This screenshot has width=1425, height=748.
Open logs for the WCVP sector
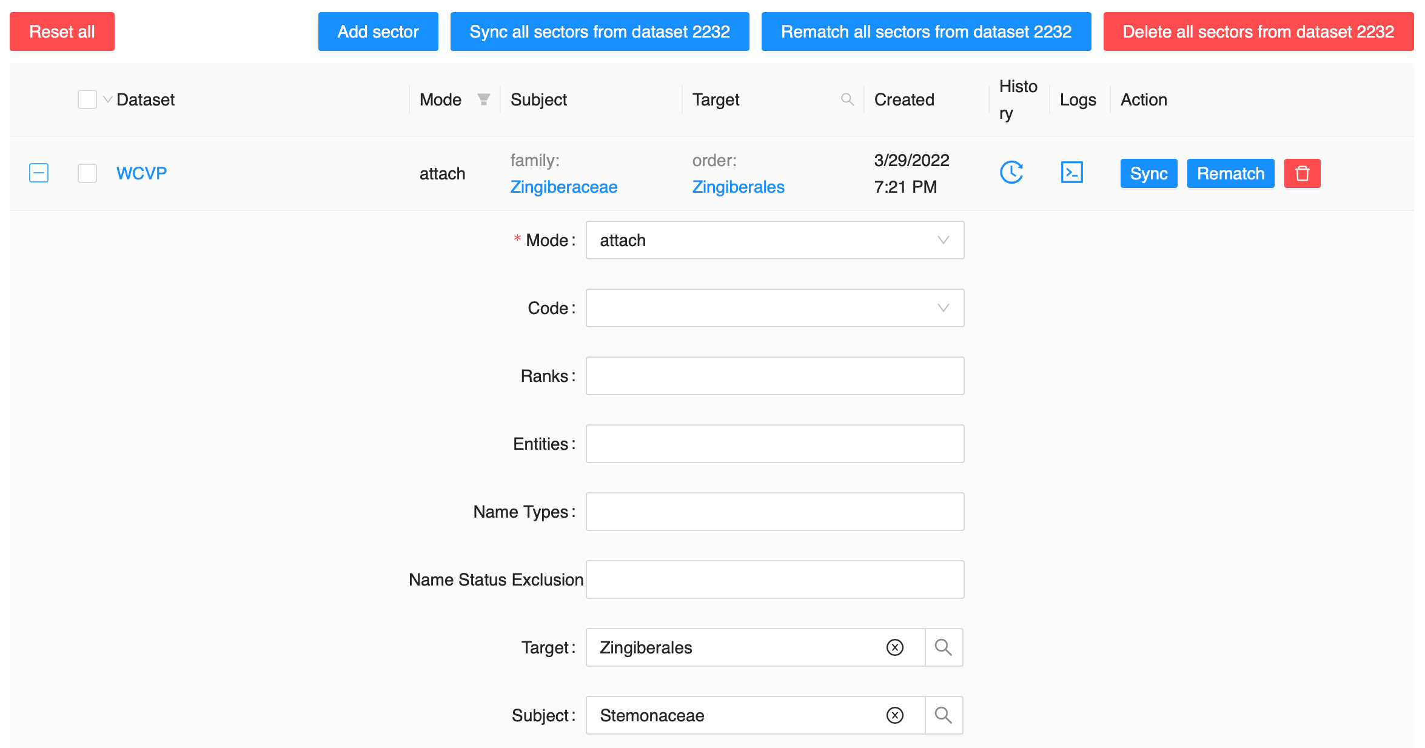click(1071, 173)
